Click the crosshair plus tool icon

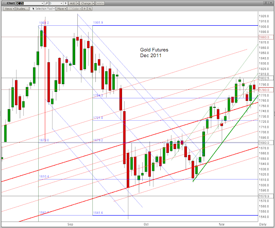coord(85,9)
